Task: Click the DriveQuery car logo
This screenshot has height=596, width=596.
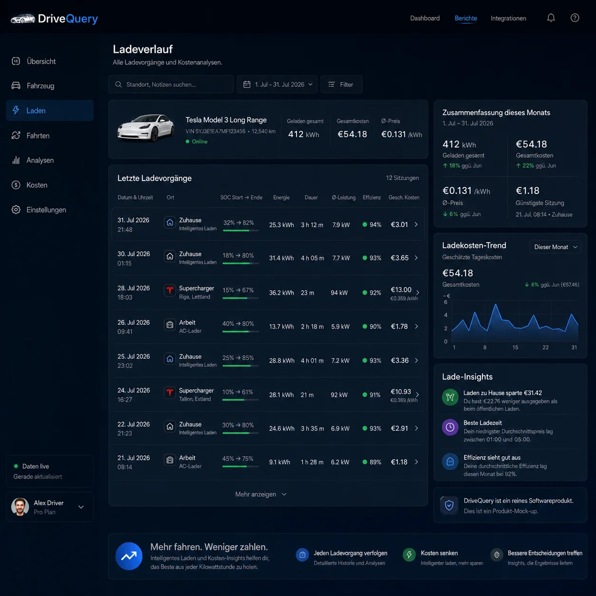Action: pos(23,19)
